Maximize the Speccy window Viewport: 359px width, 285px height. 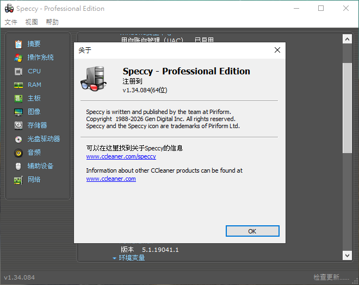[321, 9]
